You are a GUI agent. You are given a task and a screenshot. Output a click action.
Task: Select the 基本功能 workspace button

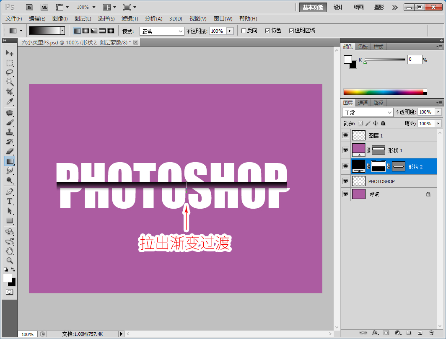[x=313, y=7]
